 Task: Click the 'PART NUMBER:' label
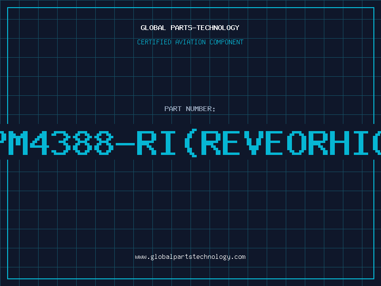pos(190,109)
